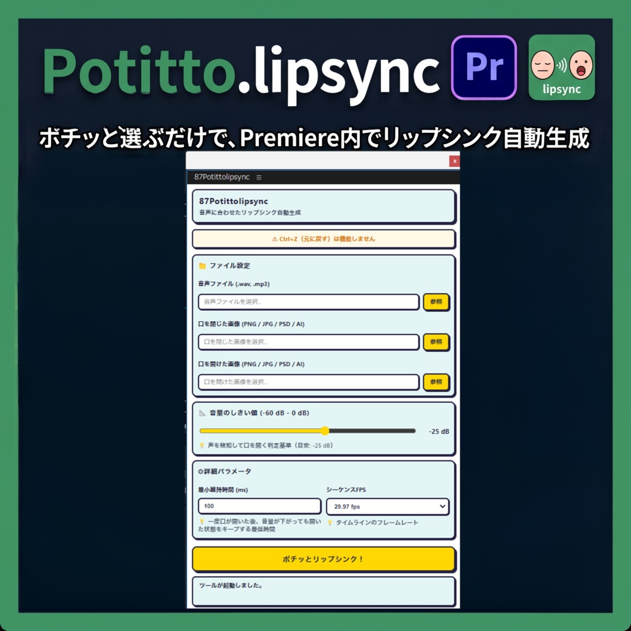The width and height of the screenshot is (631, 631).
Task: Select the 87Potittolipsync panel tab
Action: tap(222, 177)
